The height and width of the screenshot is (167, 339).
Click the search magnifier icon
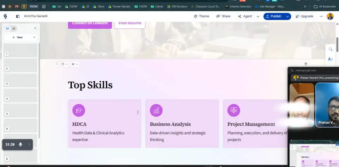pos(331,50)
